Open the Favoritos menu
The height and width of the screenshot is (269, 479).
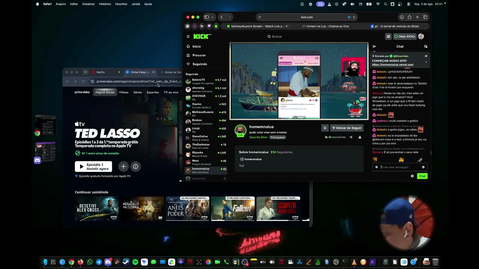point(121,4)
